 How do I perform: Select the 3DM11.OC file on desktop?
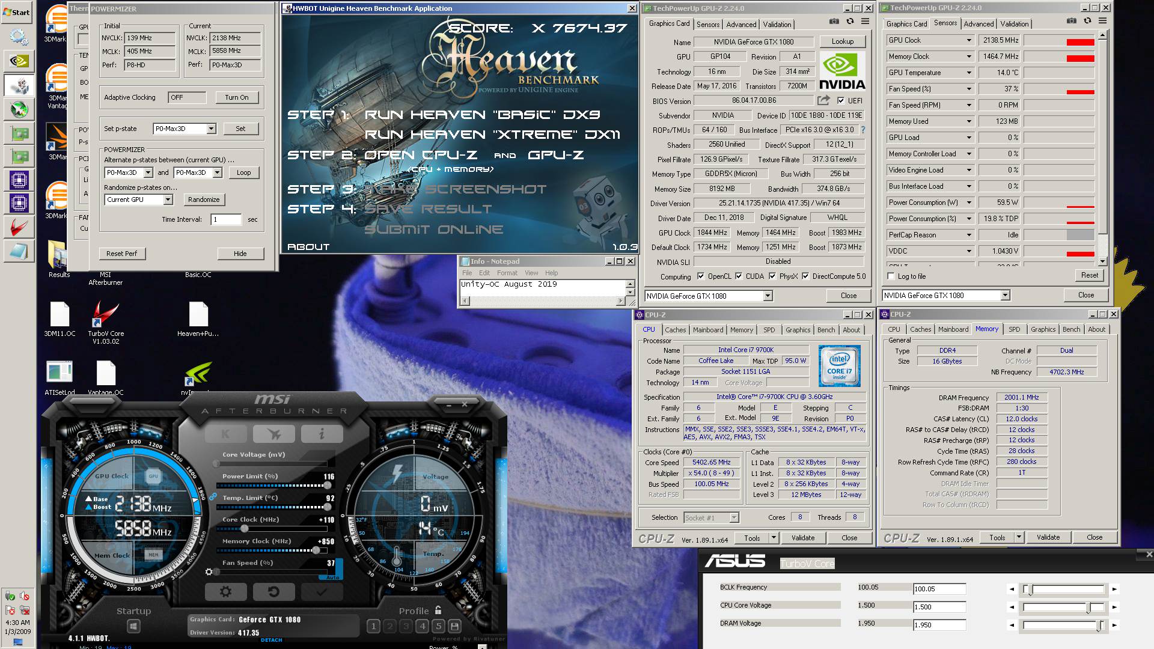point(60,318)
